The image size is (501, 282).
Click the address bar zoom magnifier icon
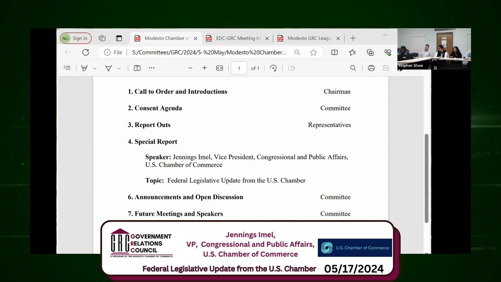(297, 52)
